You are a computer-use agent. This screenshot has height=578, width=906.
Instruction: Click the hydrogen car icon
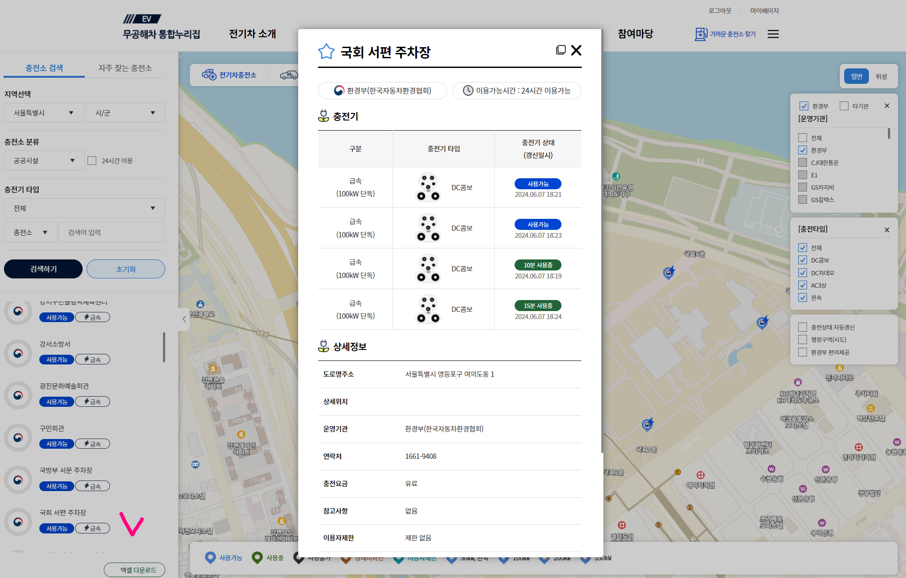(288, 75)
